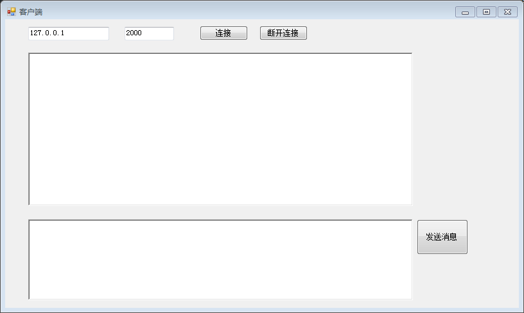This screenshot has height=313, width=524.
Task: Click the 连接 button
Action: point(223,33)
